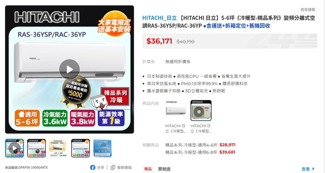Viewport: 325px width, 173px height.
Task: Click 查看 to view gift details
Action: tap(305, 169)
